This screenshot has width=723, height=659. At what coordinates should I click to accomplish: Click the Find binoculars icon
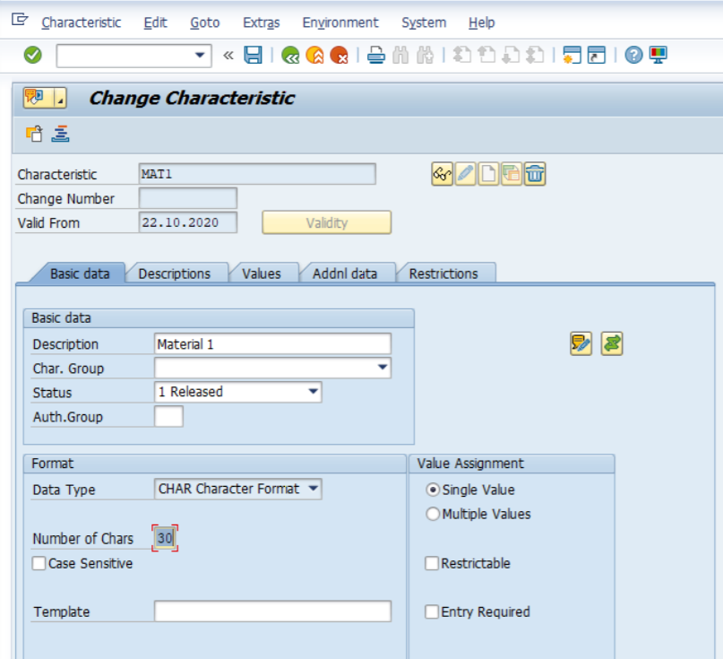click(400, 56)
